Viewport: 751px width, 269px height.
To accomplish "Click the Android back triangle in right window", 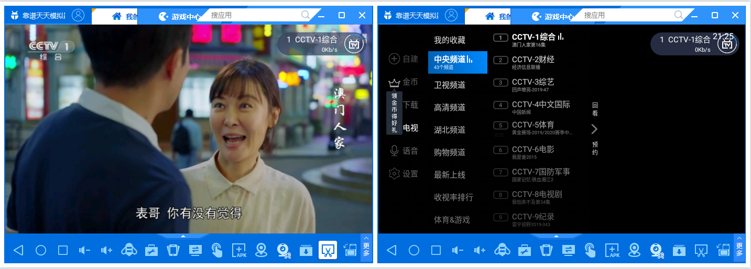I will pyautogui.click(x=391, y=250).
